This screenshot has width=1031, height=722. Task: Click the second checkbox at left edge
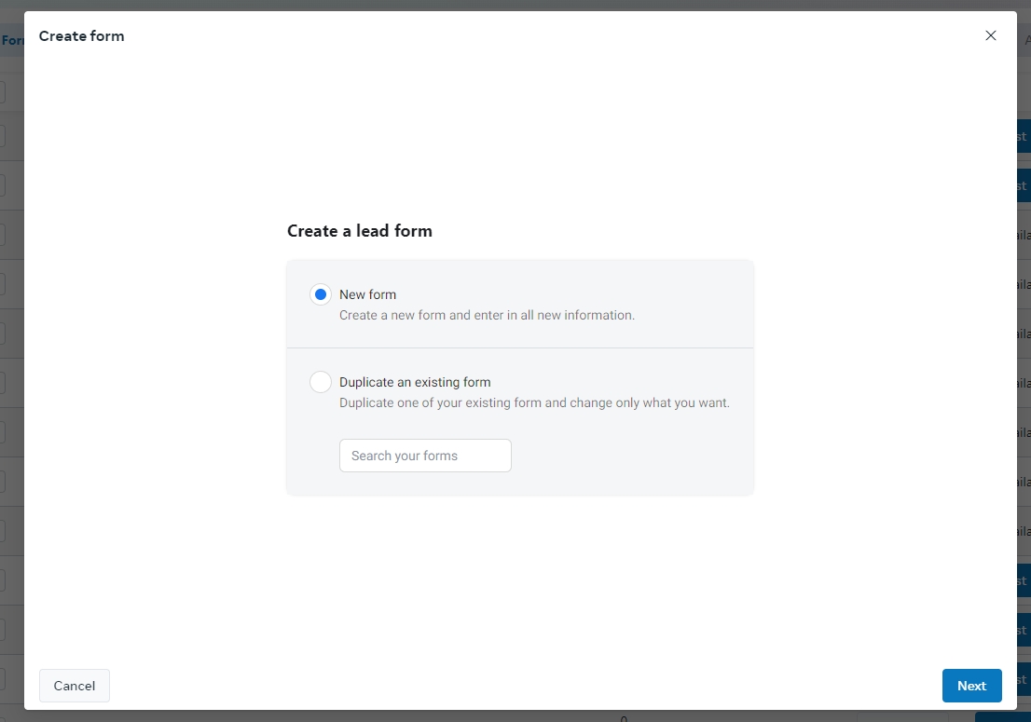(x=3, y=136)
